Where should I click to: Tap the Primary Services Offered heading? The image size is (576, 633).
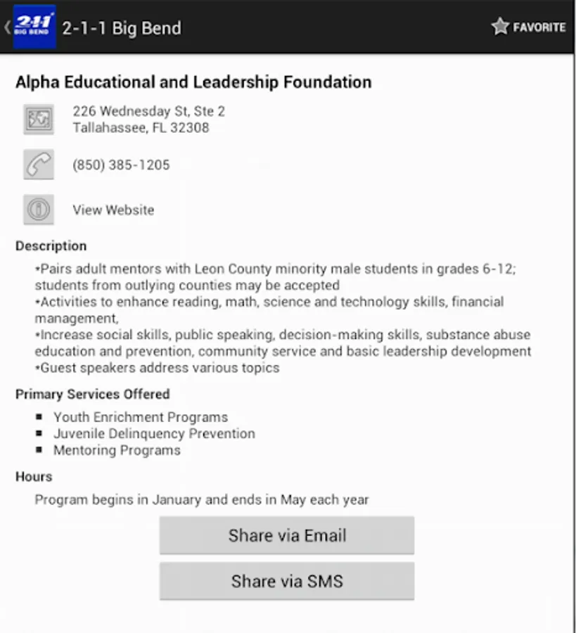pyautogui.click(x=92, y=394)
